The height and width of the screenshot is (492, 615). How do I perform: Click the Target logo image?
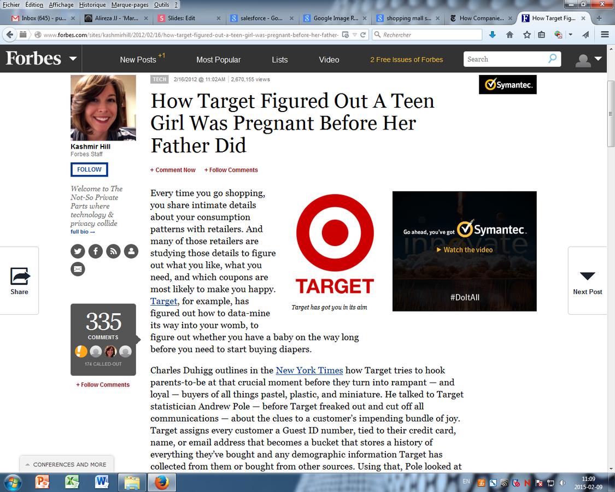point(335,244)
